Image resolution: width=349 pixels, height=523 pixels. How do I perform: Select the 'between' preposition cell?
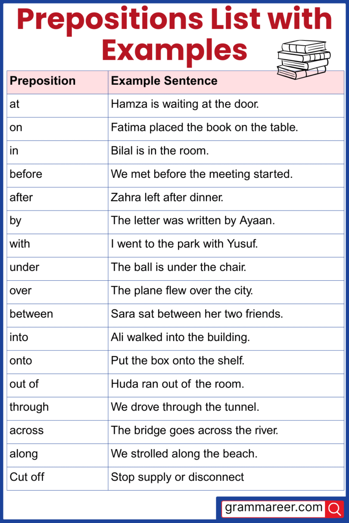click(31, 314)
